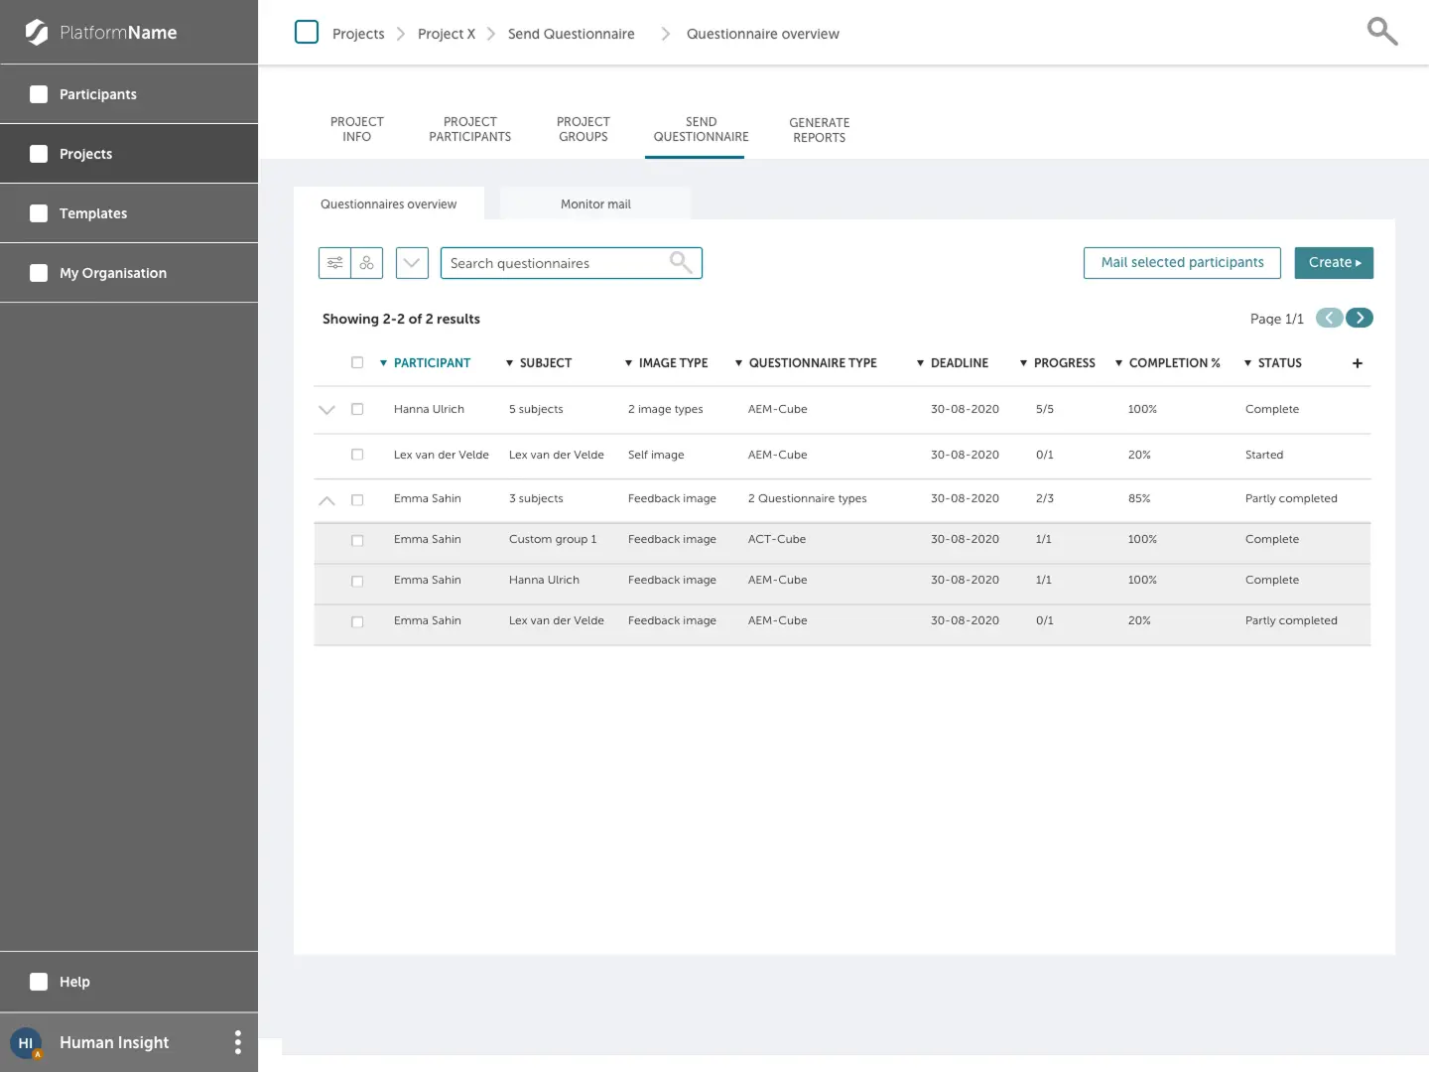Open the PROJECT GROUPS tab
This screenshot has height=1072, width=1429.
click(x=584, y=129)
